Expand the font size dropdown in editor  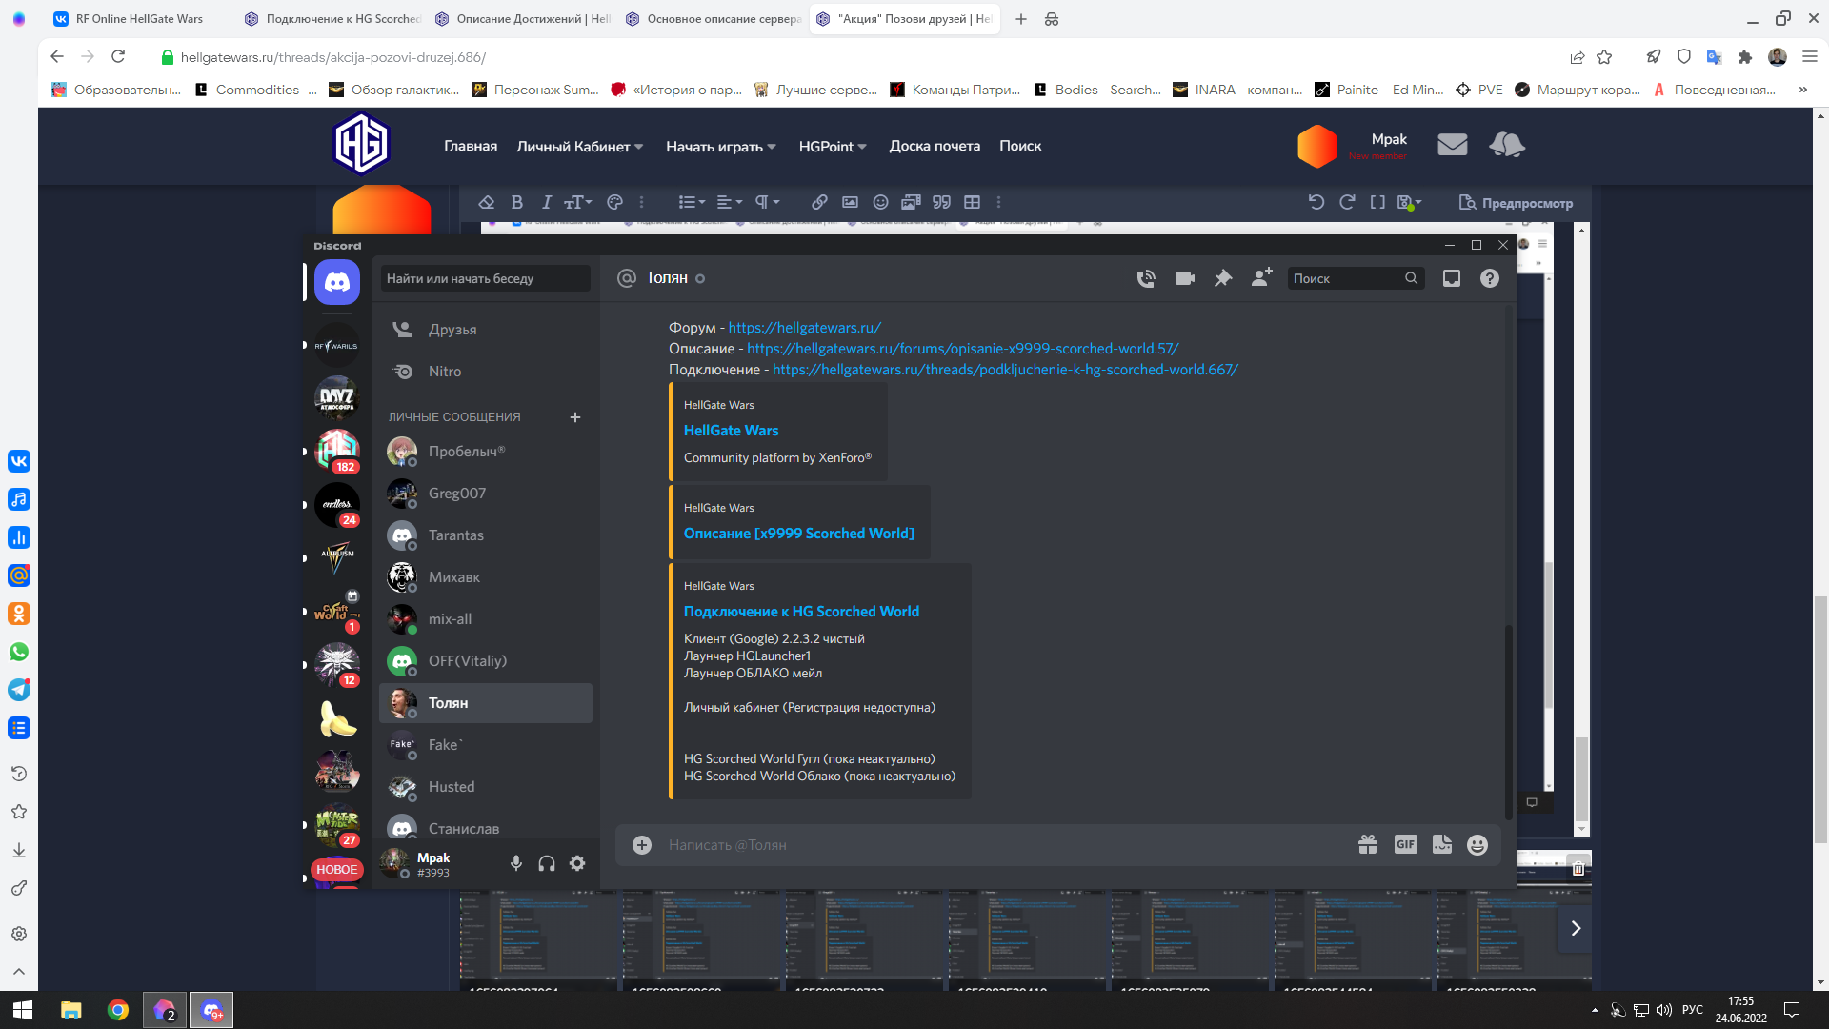(x=578, y=202)
